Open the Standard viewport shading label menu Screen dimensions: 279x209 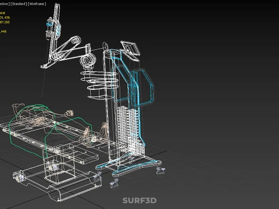tap(19, 4)
